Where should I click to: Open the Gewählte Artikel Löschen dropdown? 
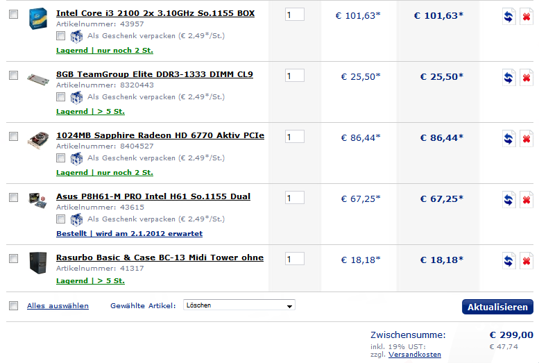pos(239,305)
